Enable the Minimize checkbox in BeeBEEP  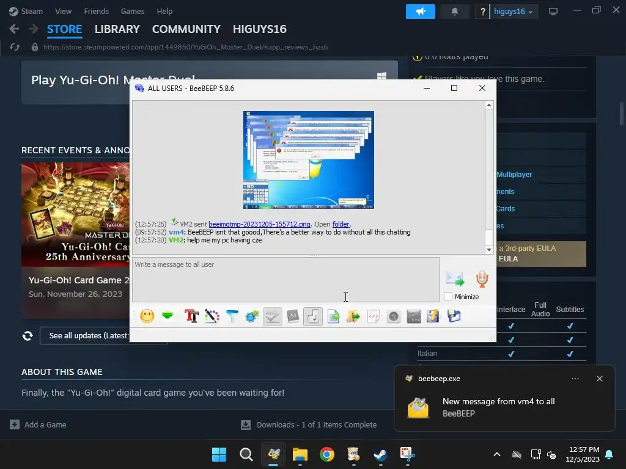coord(448,296)
